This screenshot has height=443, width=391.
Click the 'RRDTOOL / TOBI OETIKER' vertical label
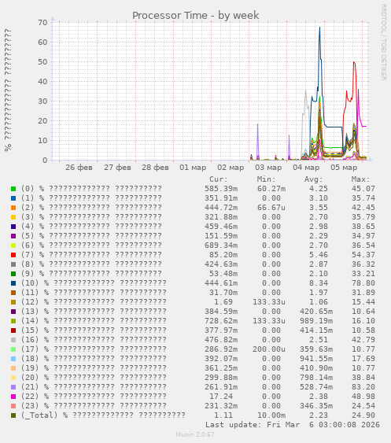point(384,42)
